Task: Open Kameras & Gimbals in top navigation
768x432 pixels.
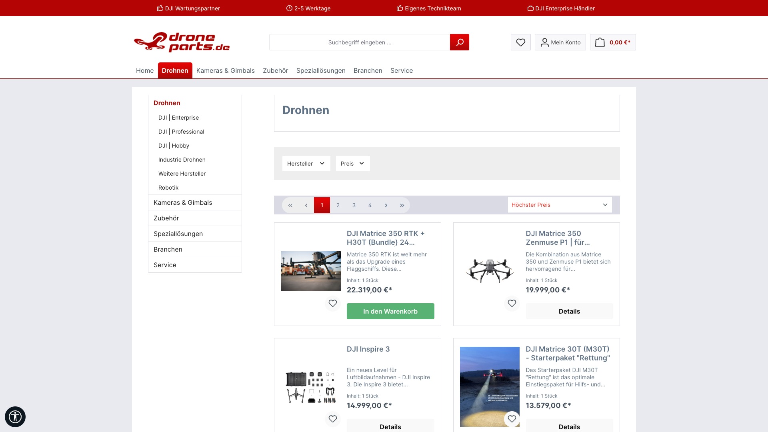Action: tap(225, 71)
